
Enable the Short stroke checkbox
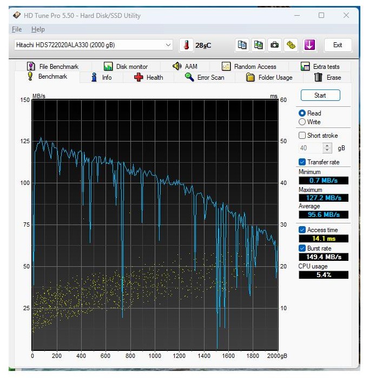[x=302, y=136]
